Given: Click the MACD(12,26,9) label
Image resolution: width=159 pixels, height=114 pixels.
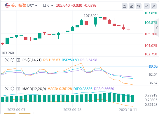Looking at the screenshot, I should pos(34,89).
